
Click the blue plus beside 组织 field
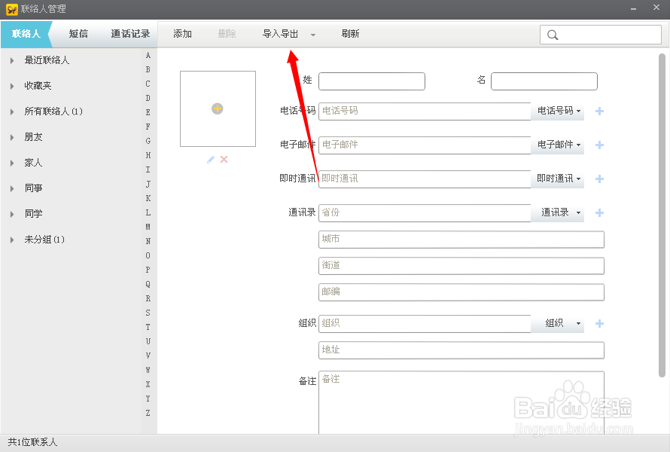pyautogui.click(x=599, y=323)
